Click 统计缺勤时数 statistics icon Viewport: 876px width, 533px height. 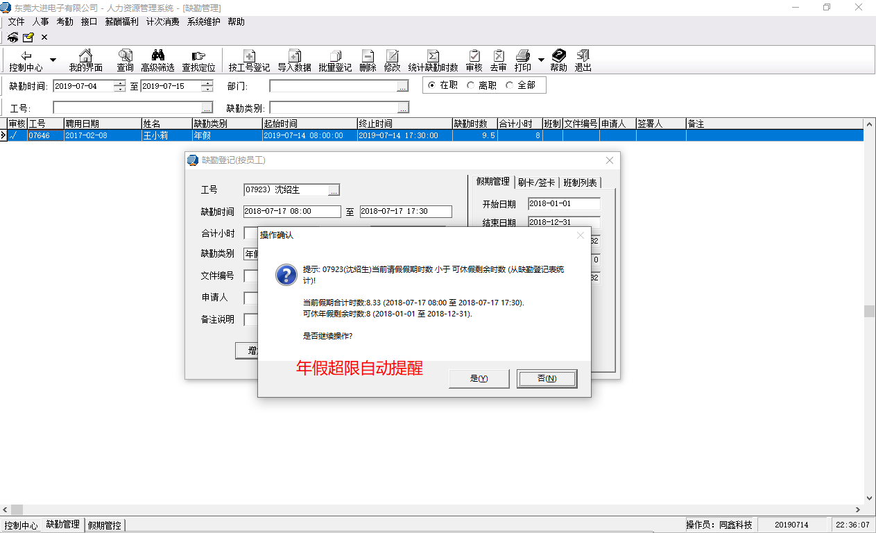433,61
